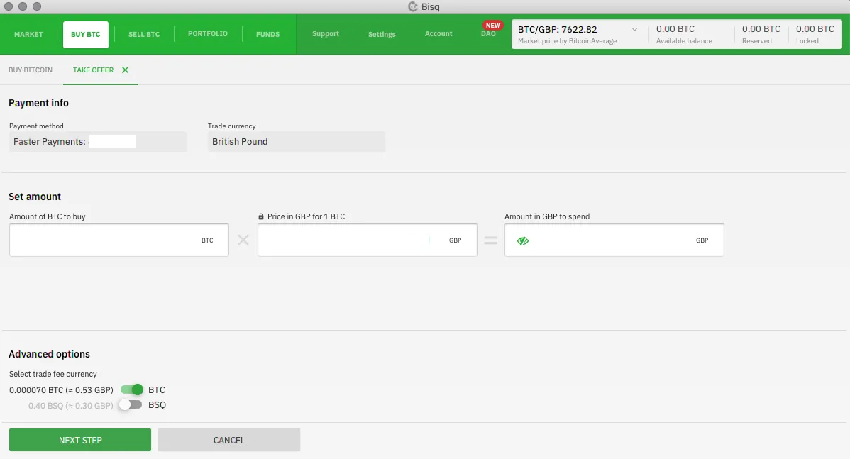
Task: Open the Support menu
Action: click(326, 34)
